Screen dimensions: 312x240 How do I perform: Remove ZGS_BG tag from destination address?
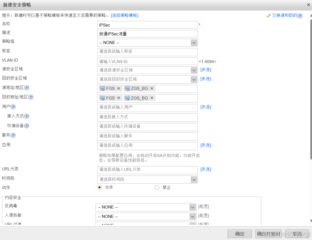pyautogui.click(x=152, y=98)
